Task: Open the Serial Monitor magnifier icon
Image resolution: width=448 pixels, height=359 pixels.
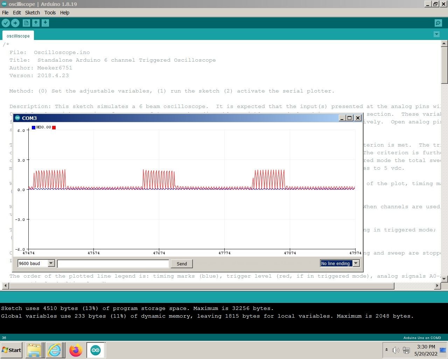Action: point(438,23)
